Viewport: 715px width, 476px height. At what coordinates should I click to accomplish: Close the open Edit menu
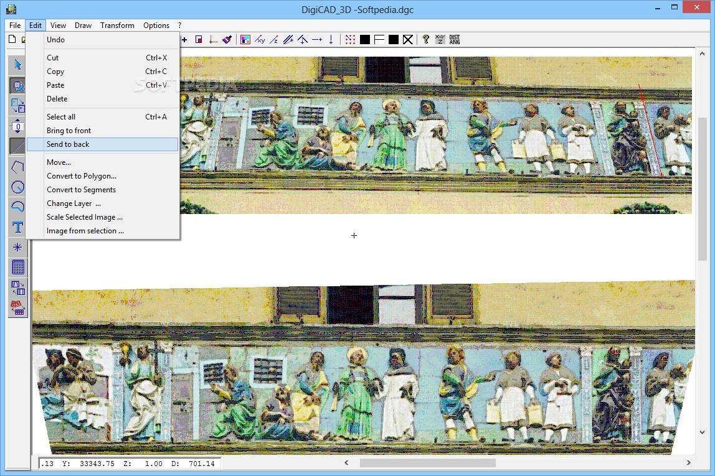click(35, 26)
